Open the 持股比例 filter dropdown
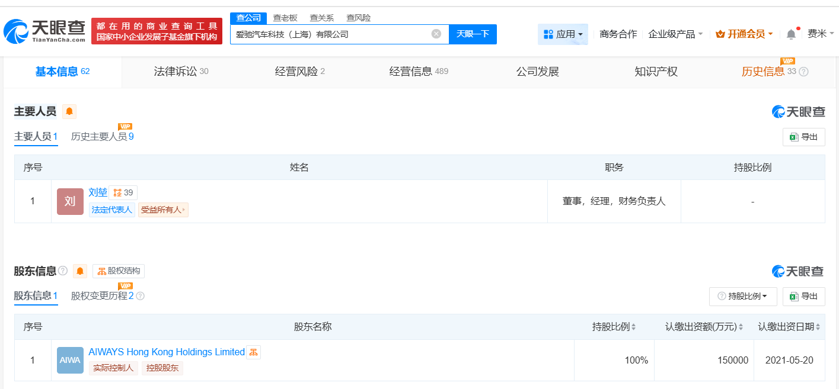The image size is (839, 389). pos(743,297)
